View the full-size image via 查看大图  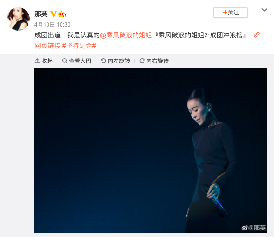77,61
